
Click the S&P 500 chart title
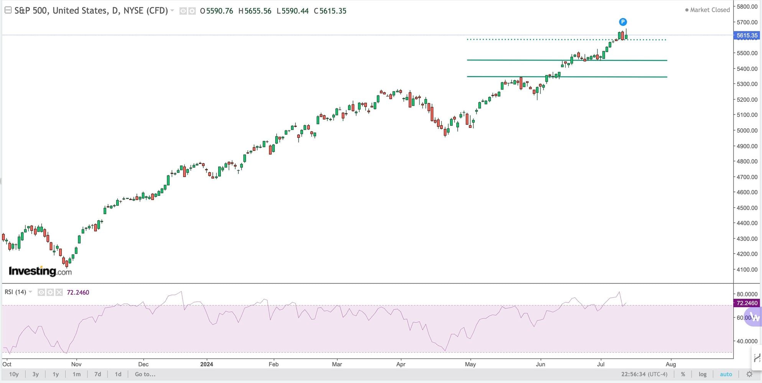coord(91,11)
